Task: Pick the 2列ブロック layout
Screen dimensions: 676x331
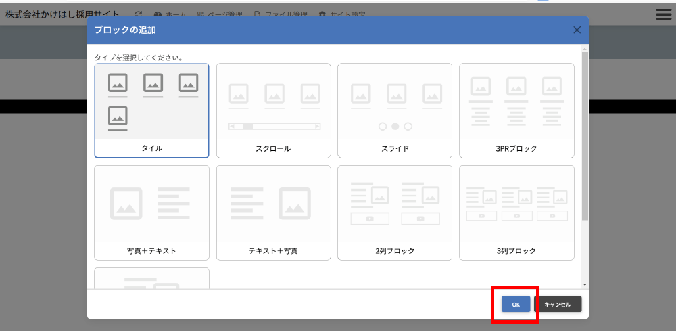Action: 395,213
